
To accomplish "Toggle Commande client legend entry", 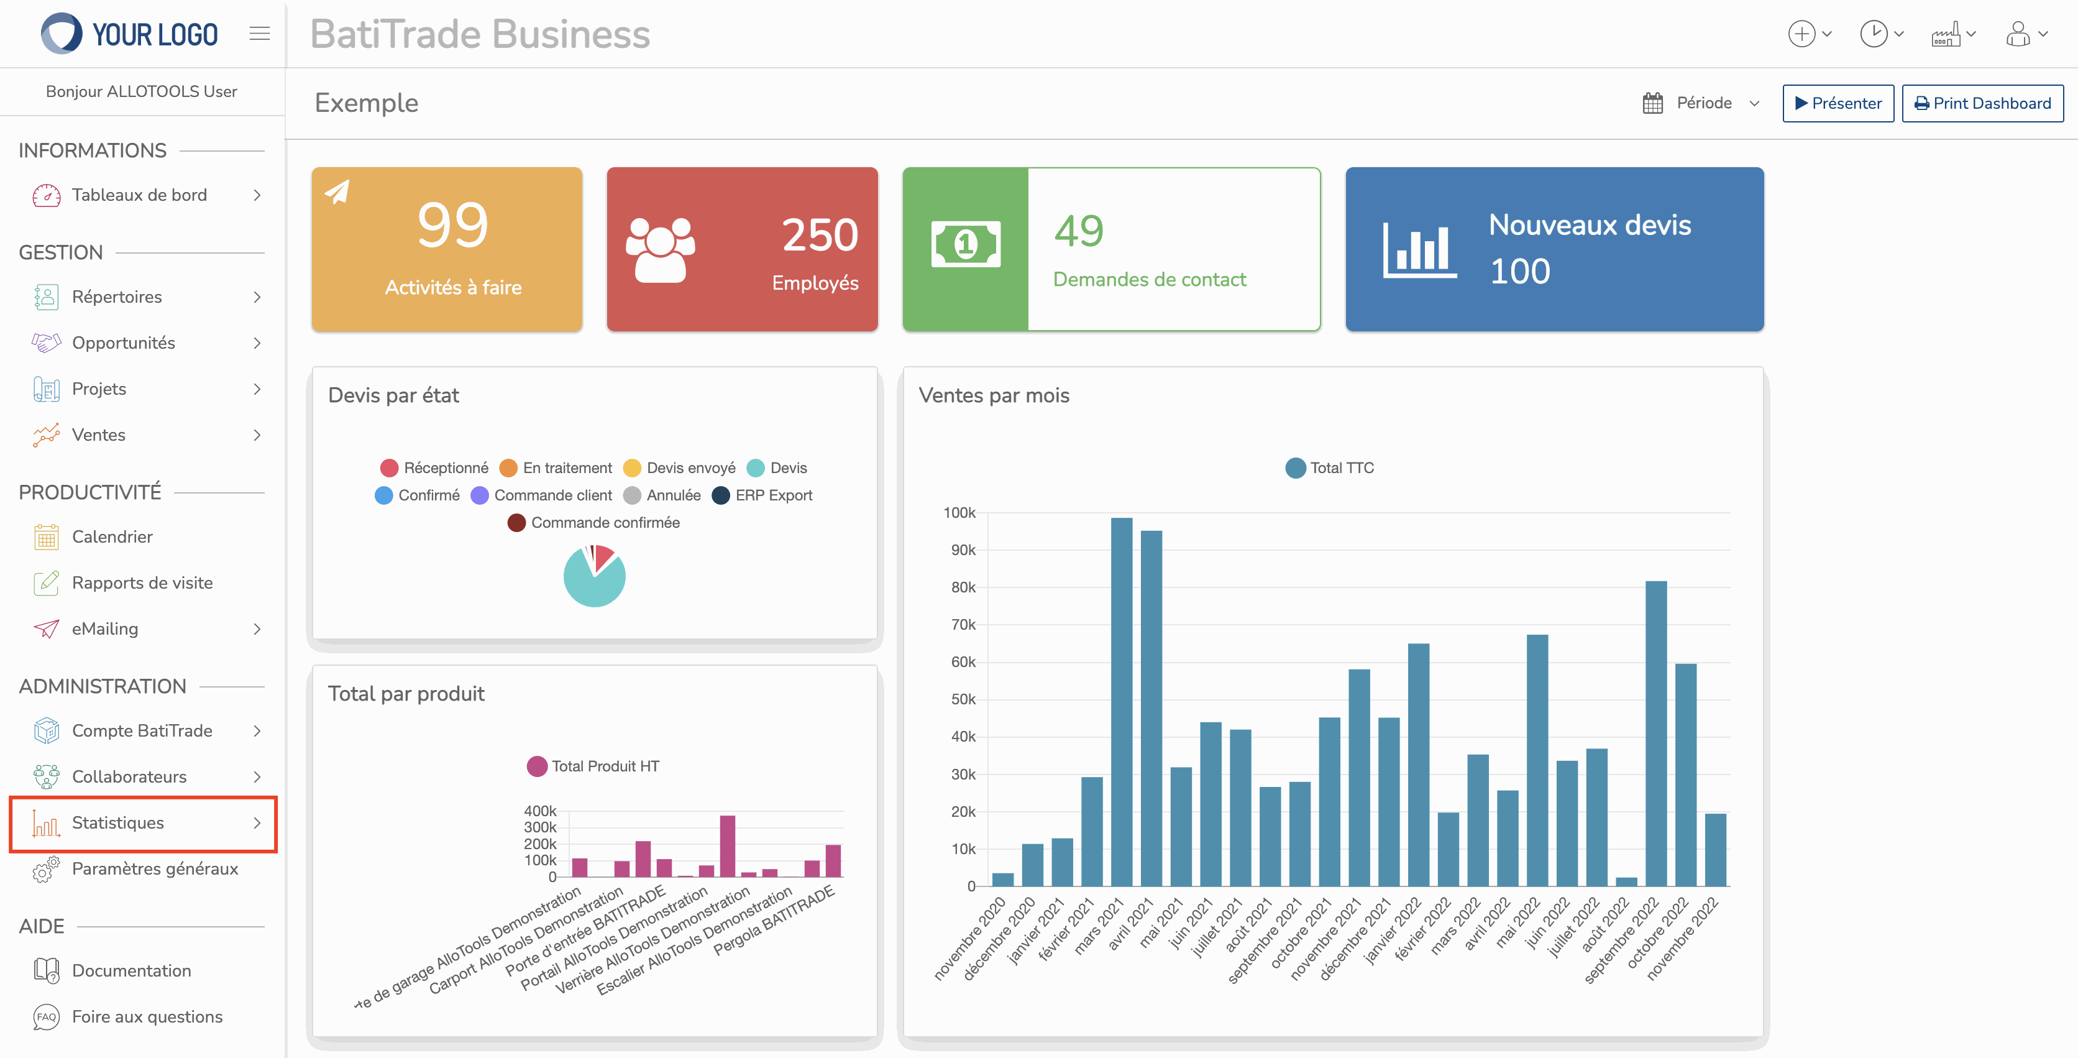I will [x=541, y=495].
